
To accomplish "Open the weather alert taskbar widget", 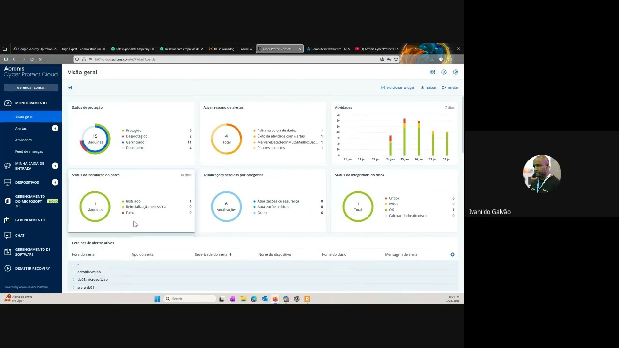I will (18, 298).
